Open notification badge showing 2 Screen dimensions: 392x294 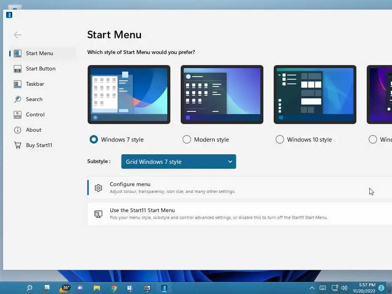381,288
